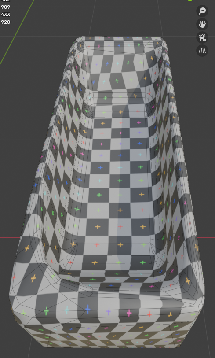Click the large green cross on front rim

click(x=46, y=311)
